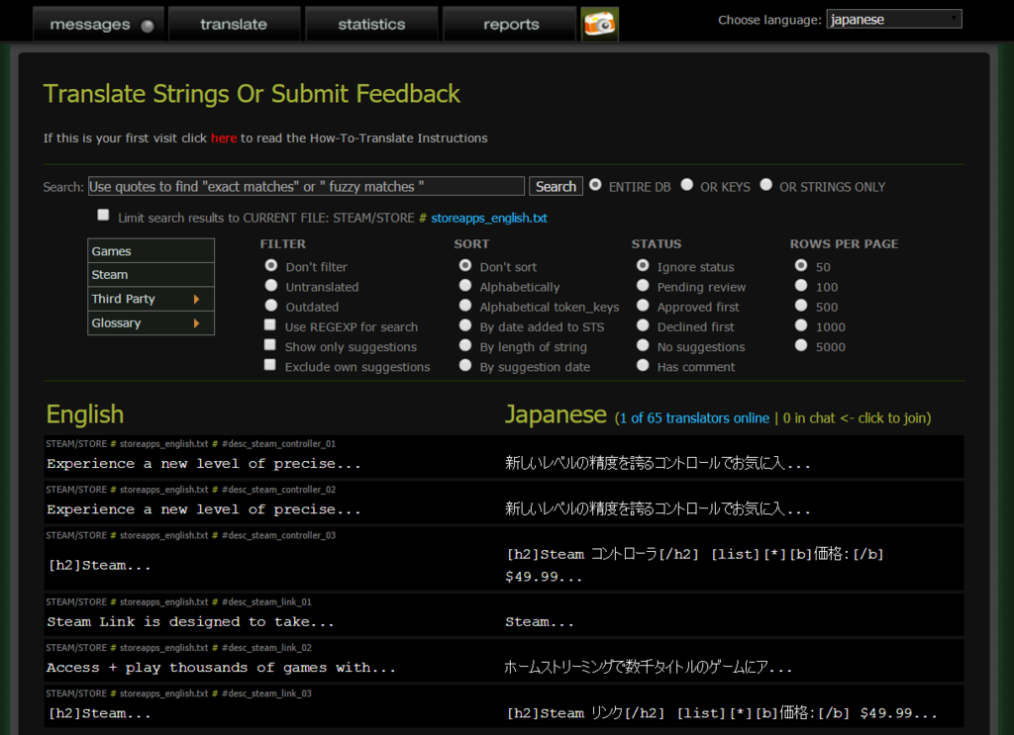
Task: Select Ignore status option
Action: point(642,265)
